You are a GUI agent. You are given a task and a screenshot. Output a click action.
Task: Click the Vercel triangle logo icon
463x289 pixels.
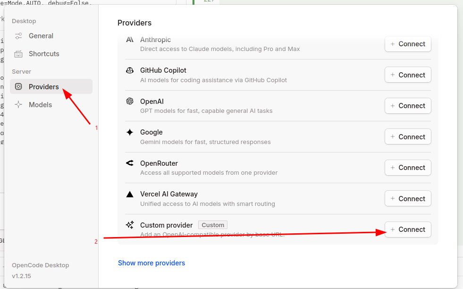point(130,194)
